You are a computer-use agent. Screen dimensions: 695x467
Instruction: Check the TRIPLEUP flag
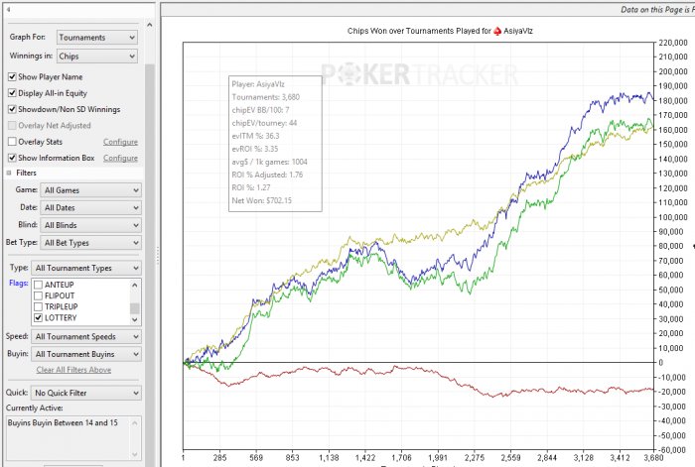point(38,306)
